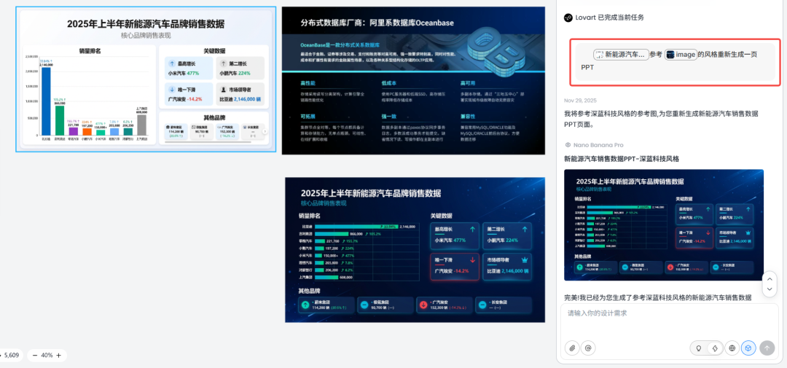The width and height of the screenshot is (787, 368).
Task: Click the 兼容性 heading in Oceanbase slide
Action: pyautogui.click(x=467, y=115)
